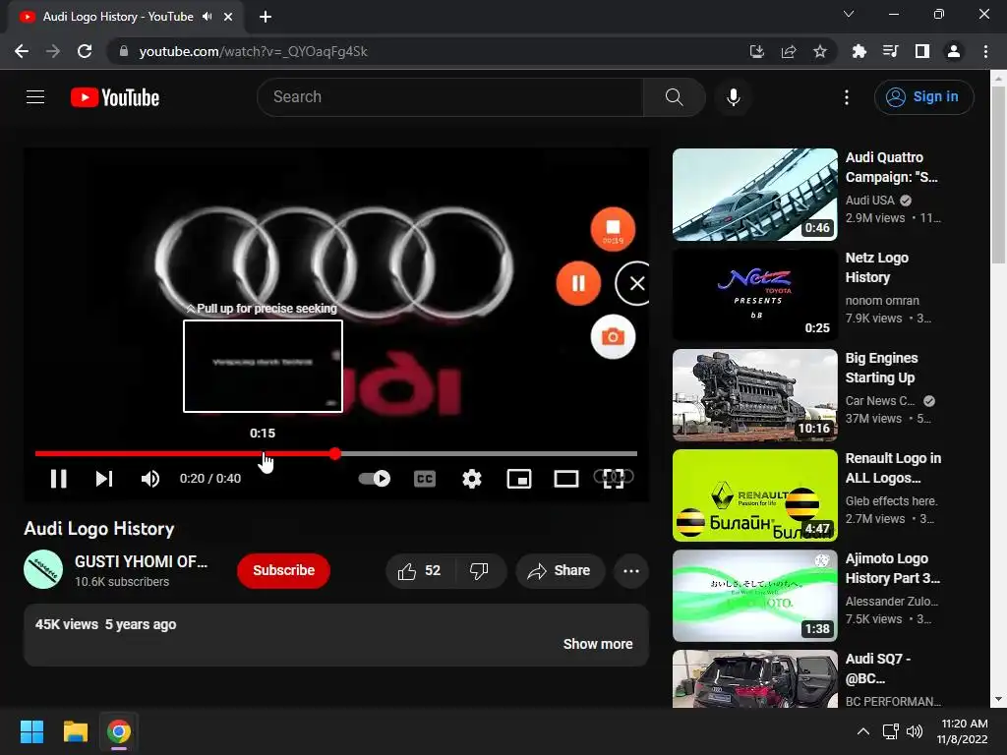This screenshot has width=1007, height=755.
Task: Open the Windows Start menu
Action: (31, 731)
